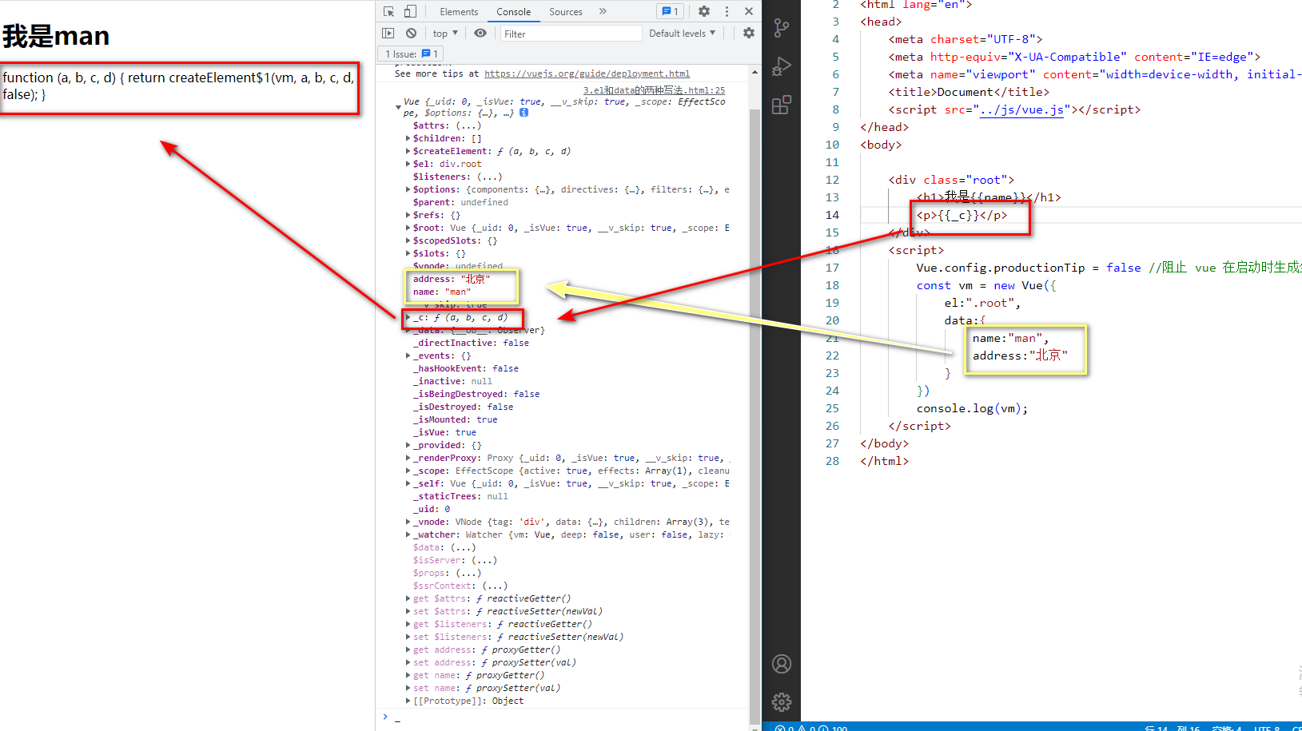Expand the $el: div.root entry
The image size is (1302, 731).
pyautogui.click(x=408, y=164)
